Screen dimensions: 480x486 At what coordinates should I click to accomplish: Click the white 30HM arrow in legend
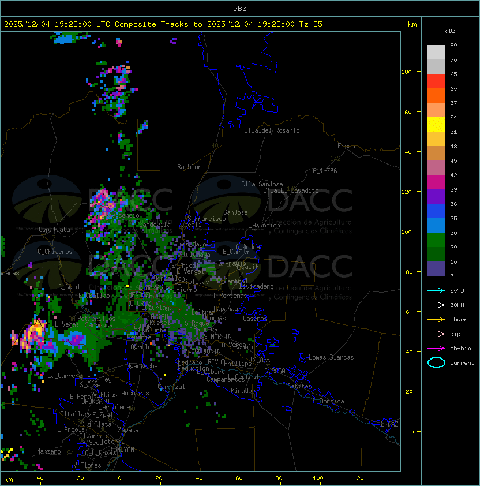(x=436, y=305)
